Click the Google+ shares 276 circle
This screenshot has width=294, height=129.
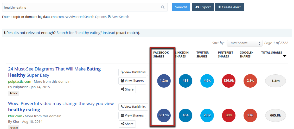point(250,115)
